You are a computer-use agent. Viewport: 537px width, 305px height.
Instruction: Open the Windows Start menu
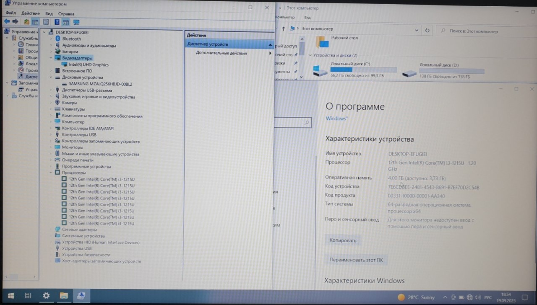coord(10,296)
